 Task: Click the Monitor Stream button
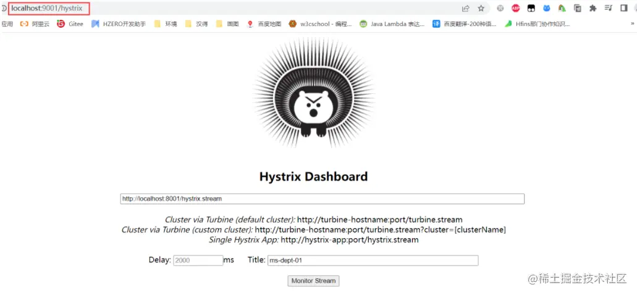tap(313, 281)
